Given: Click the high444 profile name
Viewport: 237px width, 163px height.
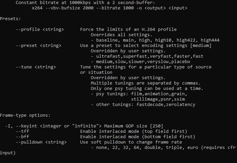Looking at the screenshot, I should click(x=210, y=40).
